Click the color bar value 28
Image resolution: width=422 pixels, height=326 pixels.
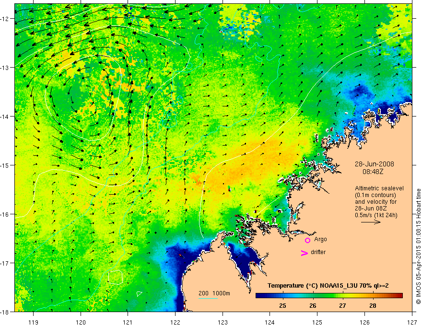point(373,305)
